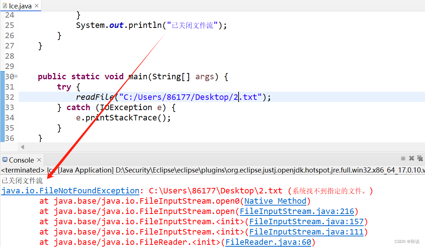The width and height of the screenshot is (425, 247).
Task: Click line number 32 in the gutter
Action: point(10,97)
